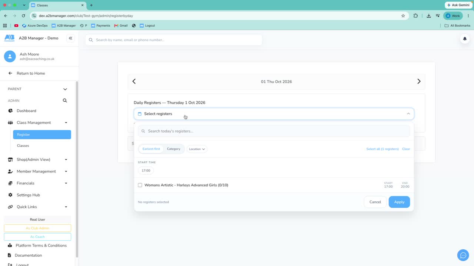
Task: Reload the page
Action: tap(23, 16)
